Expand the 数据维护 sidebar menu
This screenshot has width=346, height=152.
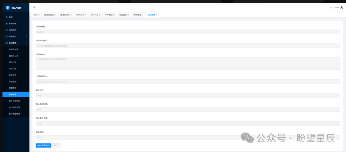tap(26, 36)
